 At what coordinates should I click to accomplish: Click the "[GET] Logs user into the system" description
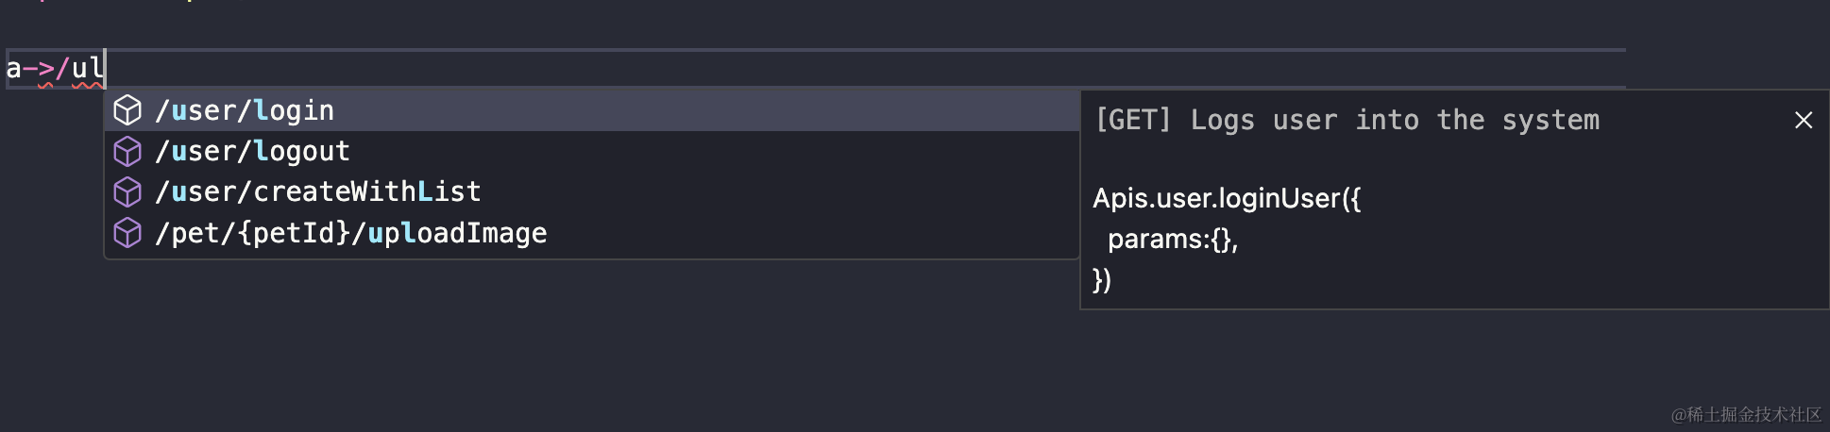point(1347,120)
